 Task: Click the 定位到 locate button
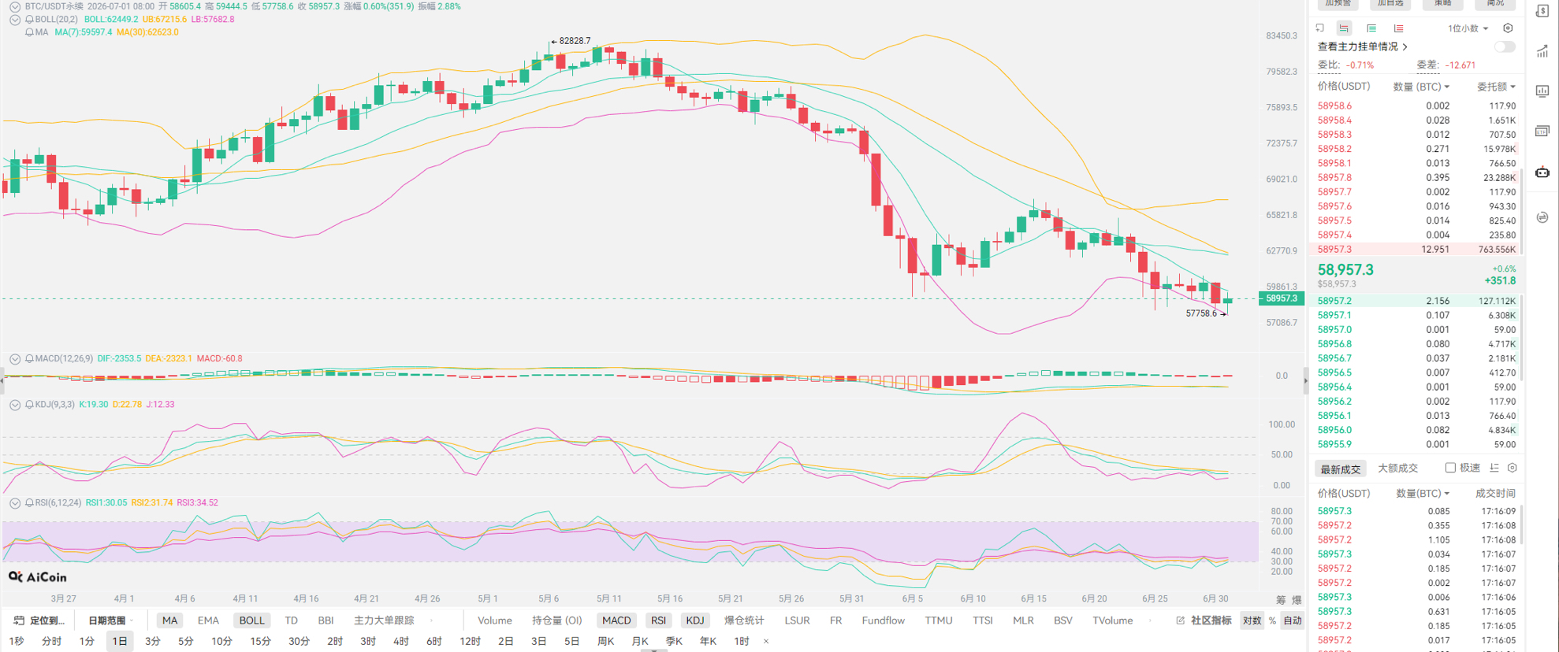39,621
